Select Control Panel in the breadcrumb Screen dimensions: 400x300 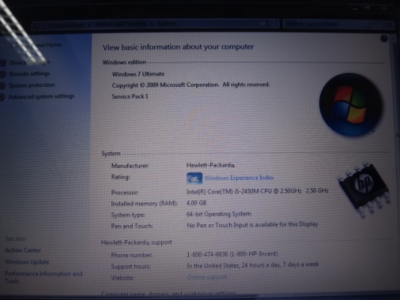click(x=67, y=25)
